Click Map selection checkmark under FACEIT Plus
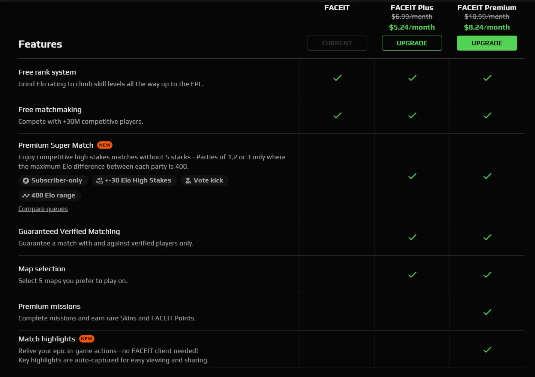This screenshot has height=377, width=535. click(412, 275)
